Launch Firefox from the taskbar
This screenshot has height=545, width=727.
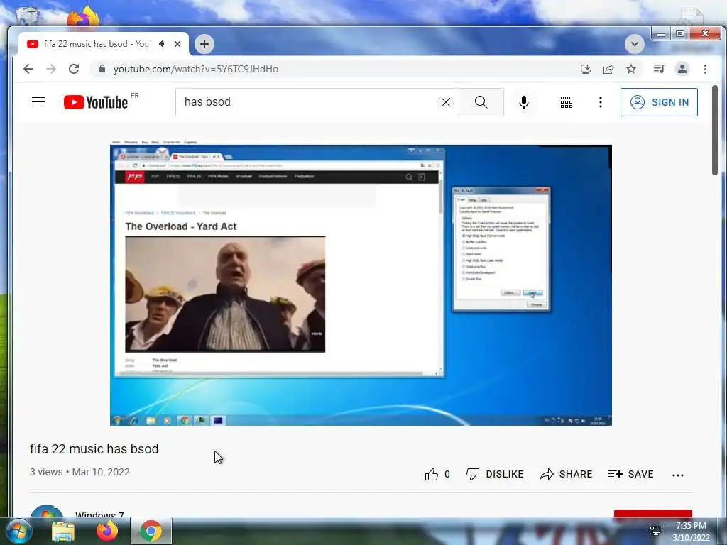[x=106, y=531]
